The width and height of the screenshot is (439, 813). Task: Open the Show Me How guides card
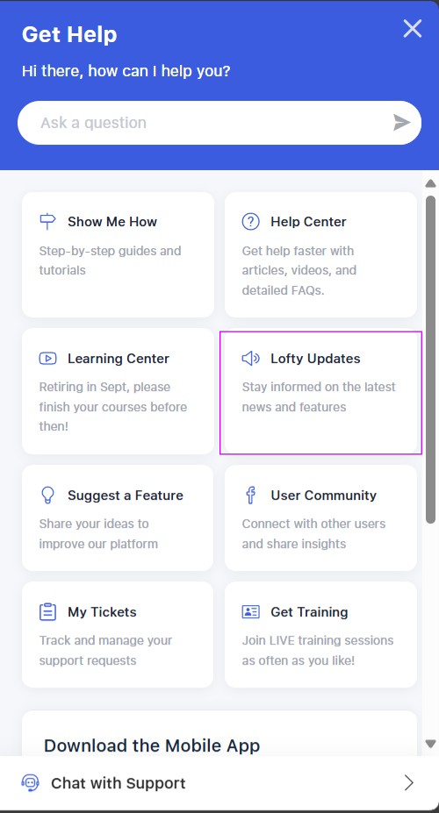pyautogui.click(x=118, y=254)
